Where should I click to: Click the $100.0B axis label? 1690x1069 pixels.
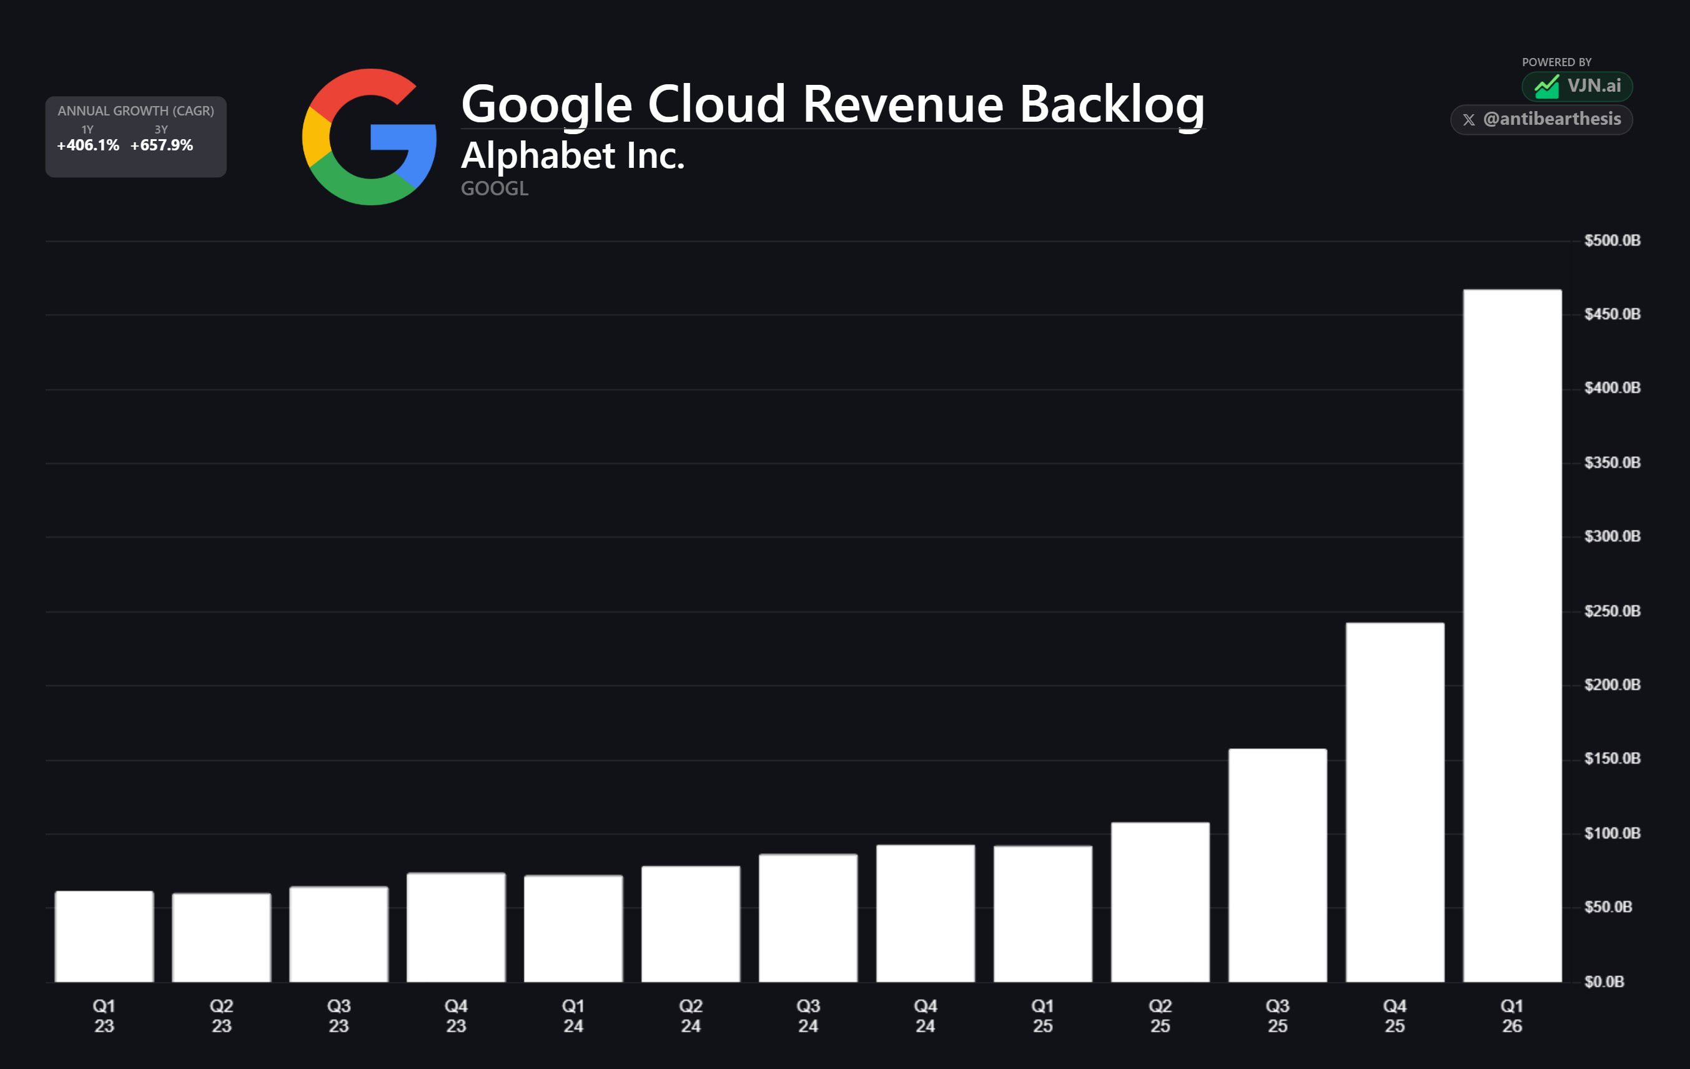point(1612,833)
